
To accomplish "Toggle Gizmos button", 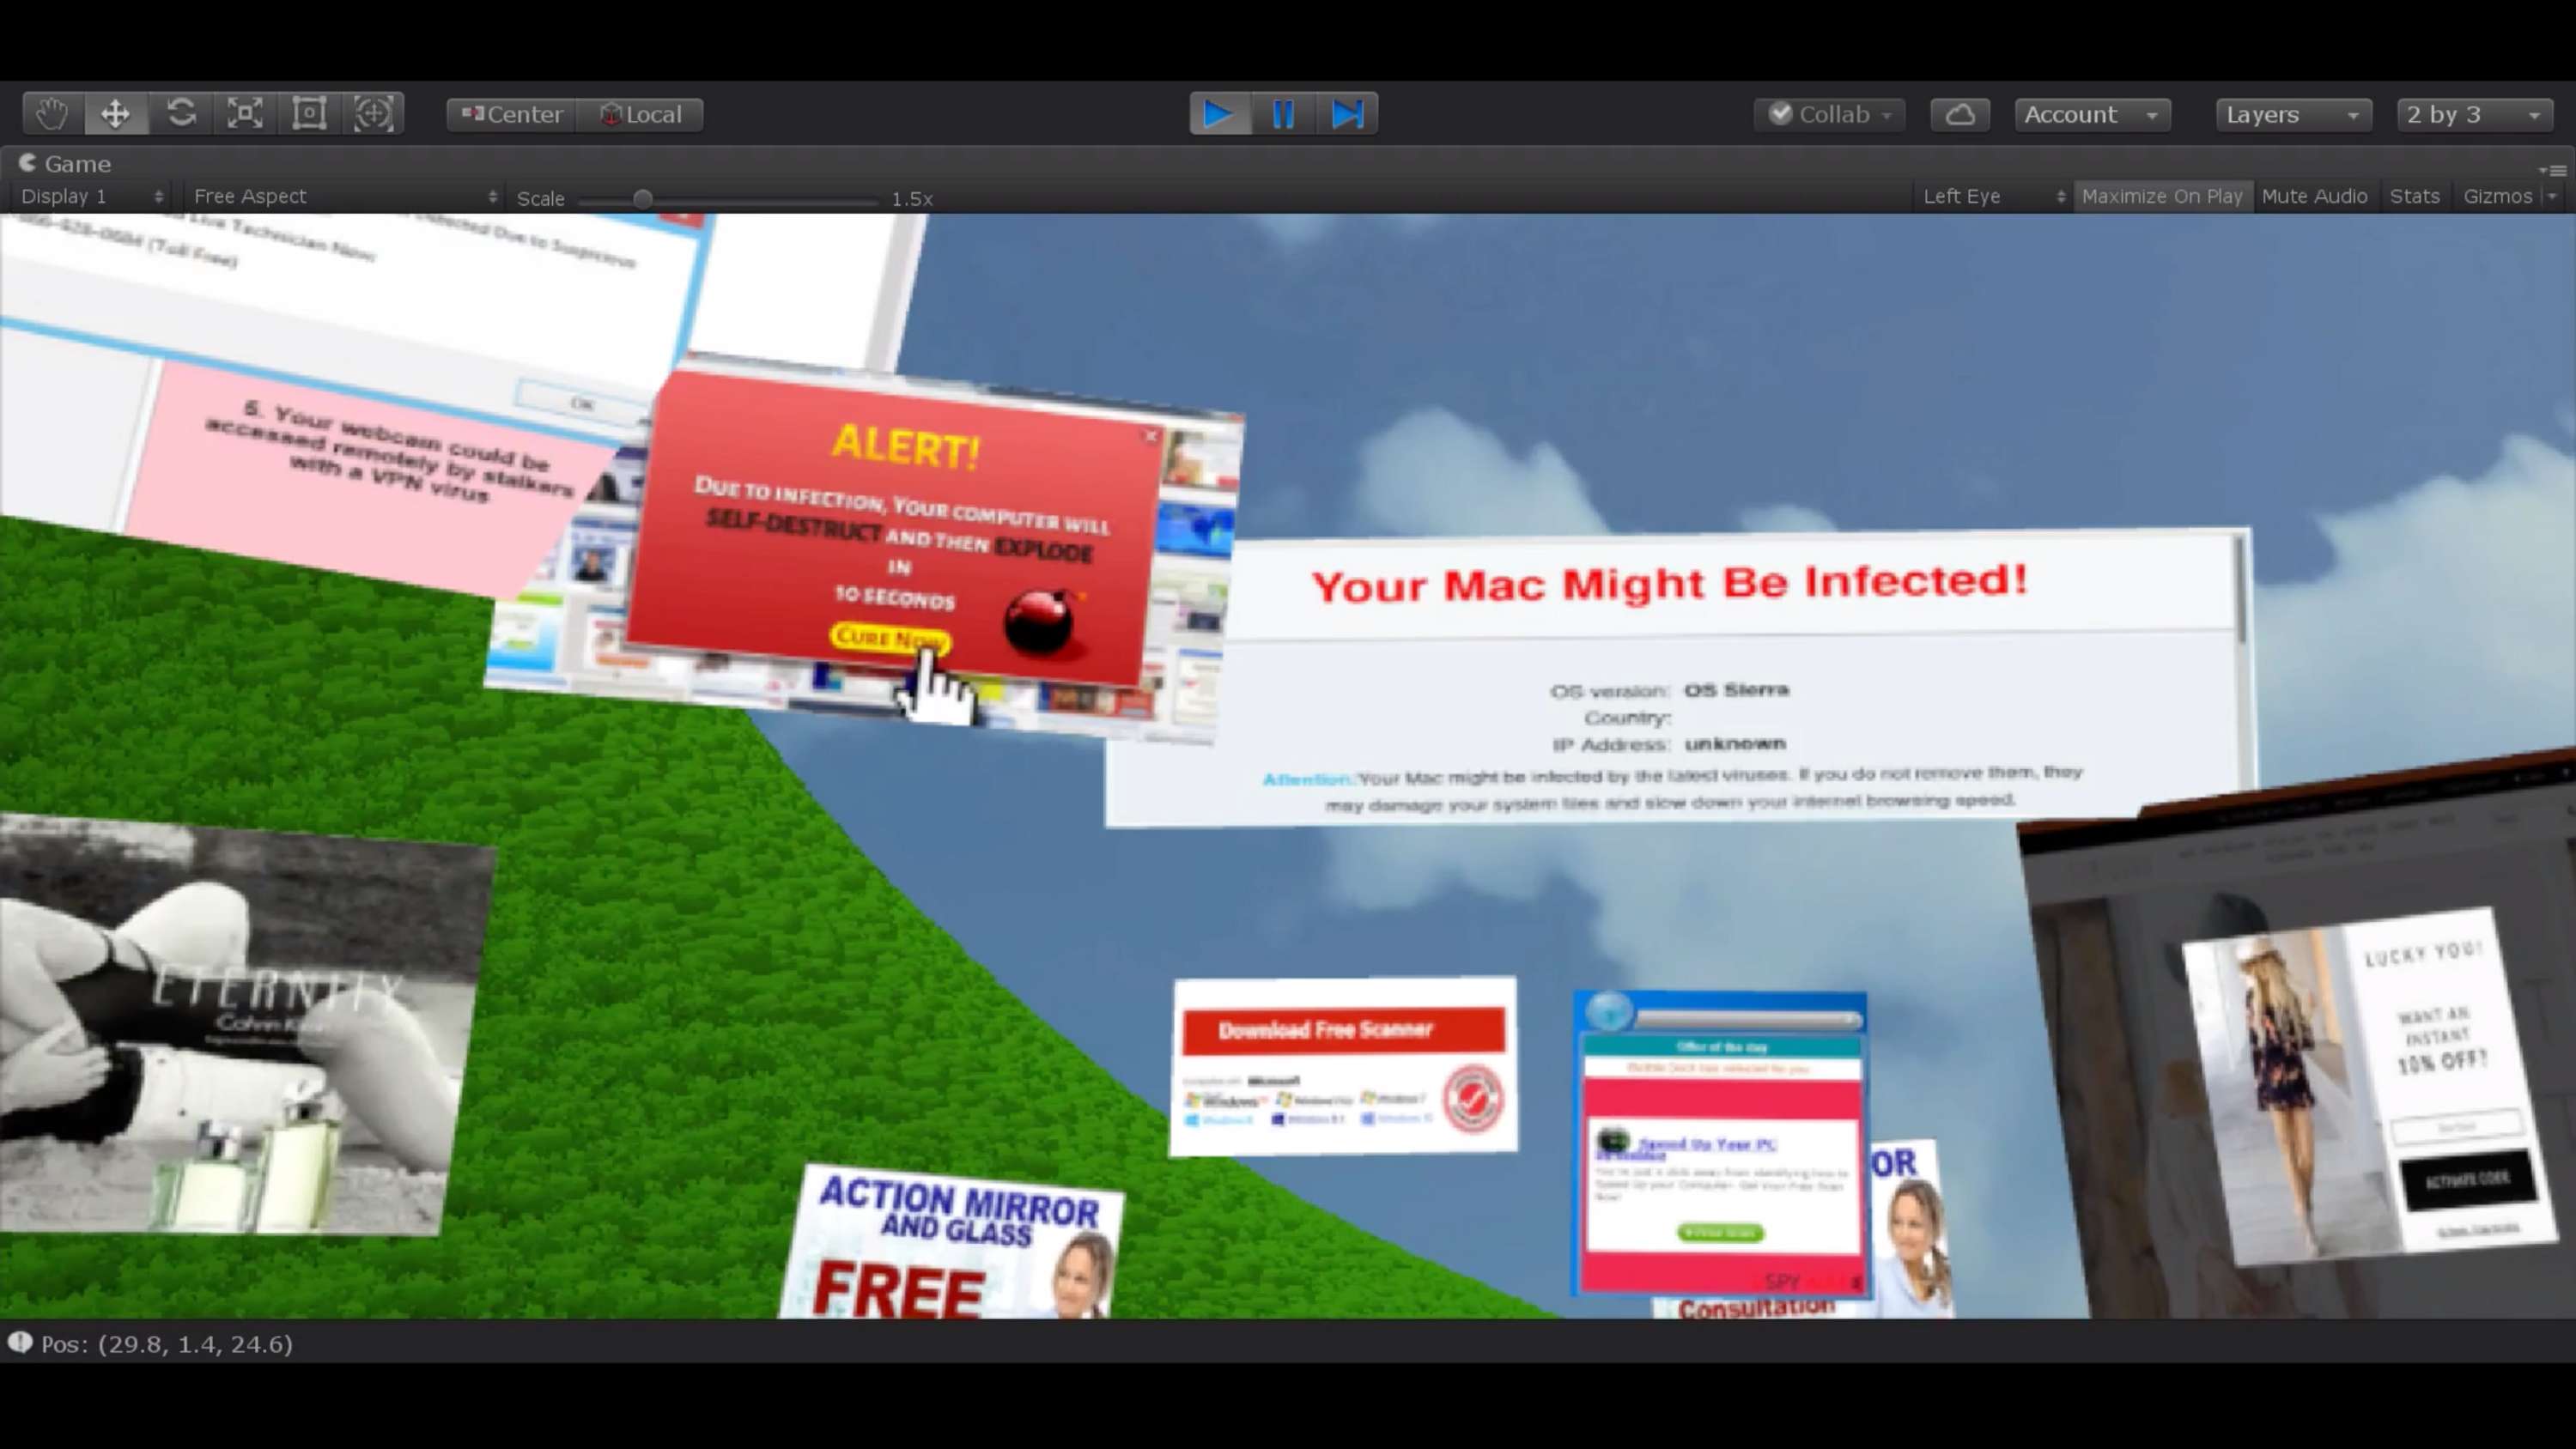I will point(2497,197).
